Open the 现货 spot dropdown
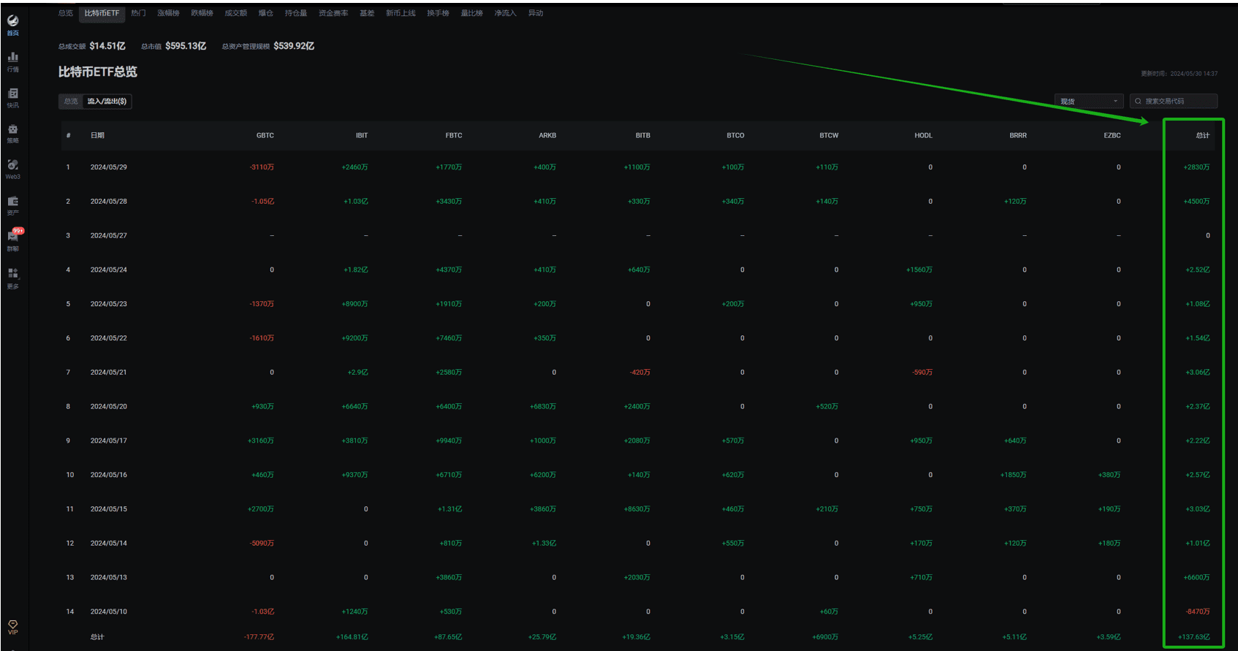The image size is (1238, 651). coord(1089,102)
